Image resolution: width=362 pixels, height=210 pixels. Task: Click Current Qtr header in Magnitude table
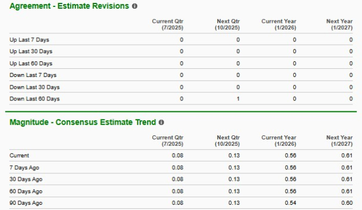click(x=168, y=141)
